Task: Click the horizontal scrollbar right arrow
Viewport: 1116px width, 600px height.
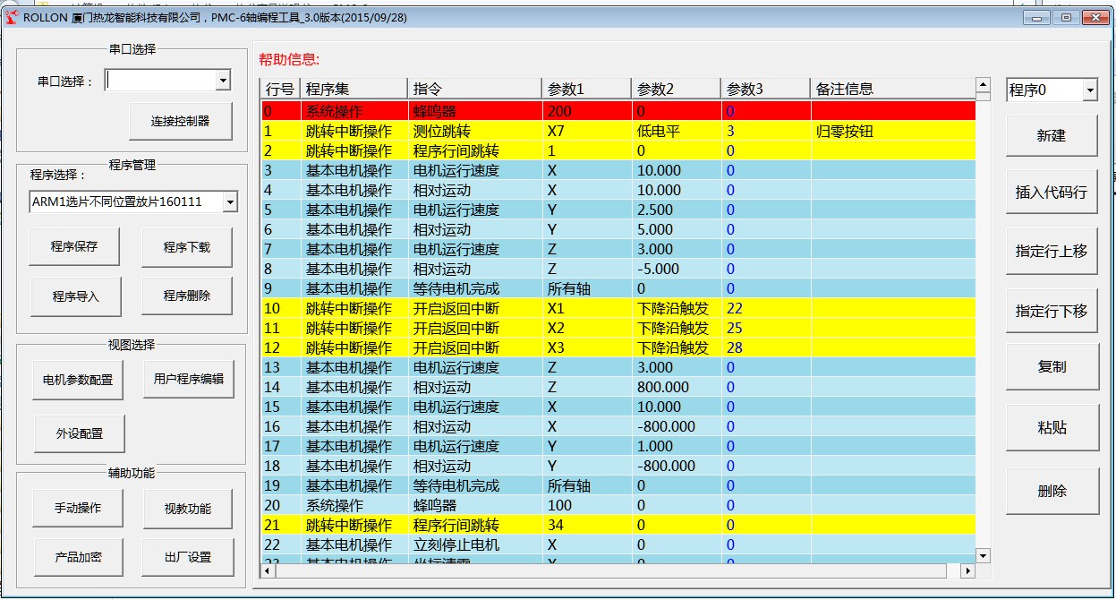Action: pyautogui.click(x=967, y=570)
